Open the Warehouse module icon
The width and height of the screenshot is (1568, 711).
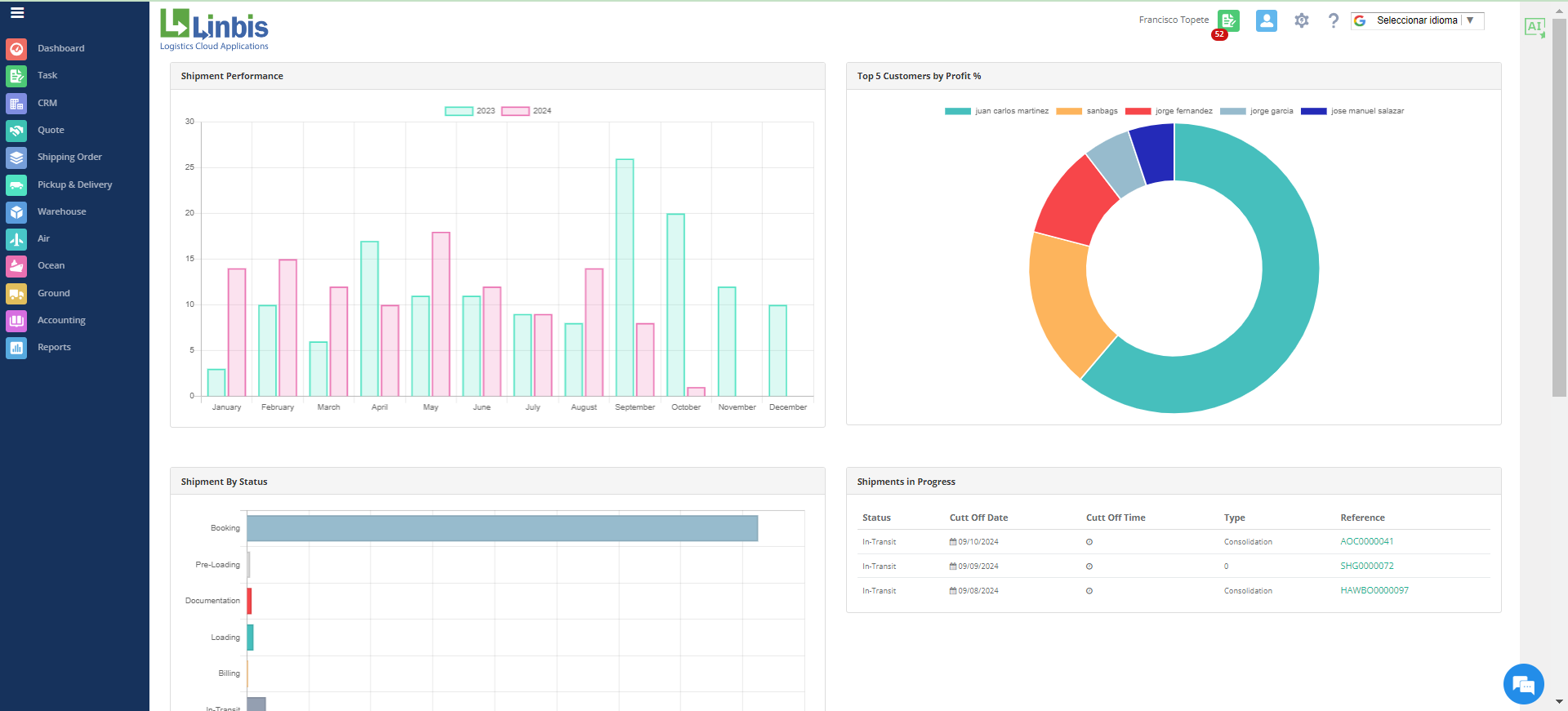click(x=16, y=212)
